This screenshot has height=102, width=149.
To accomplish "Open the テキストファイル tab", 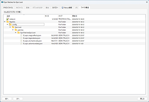I will click(8, 8).
